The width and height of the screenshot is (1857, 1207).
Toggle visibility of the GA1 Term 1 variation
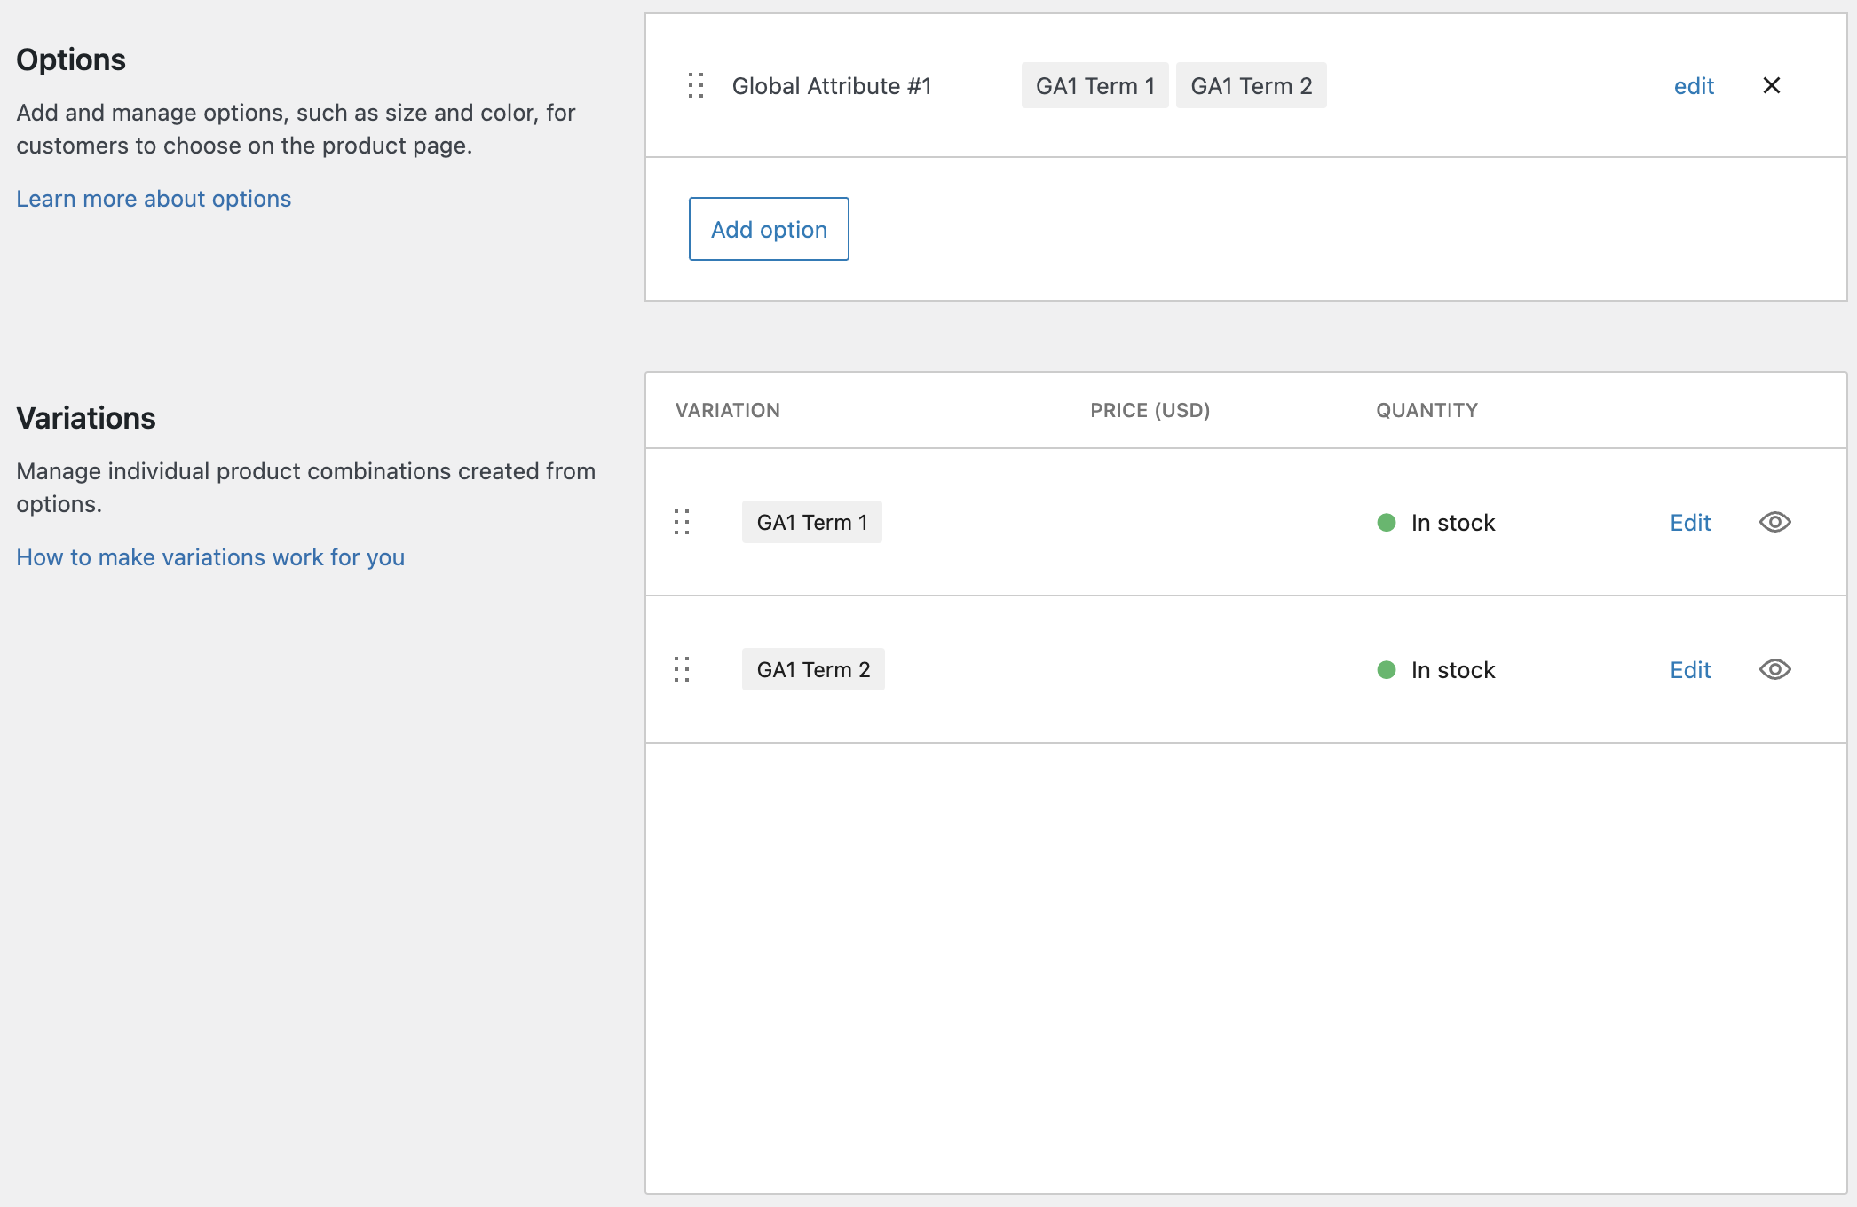tap(1775, 523)
